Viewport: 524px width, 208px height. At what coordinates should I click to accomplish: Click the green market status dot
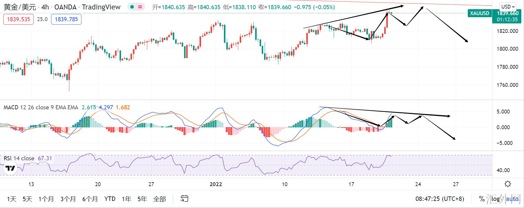pos(131,7)
